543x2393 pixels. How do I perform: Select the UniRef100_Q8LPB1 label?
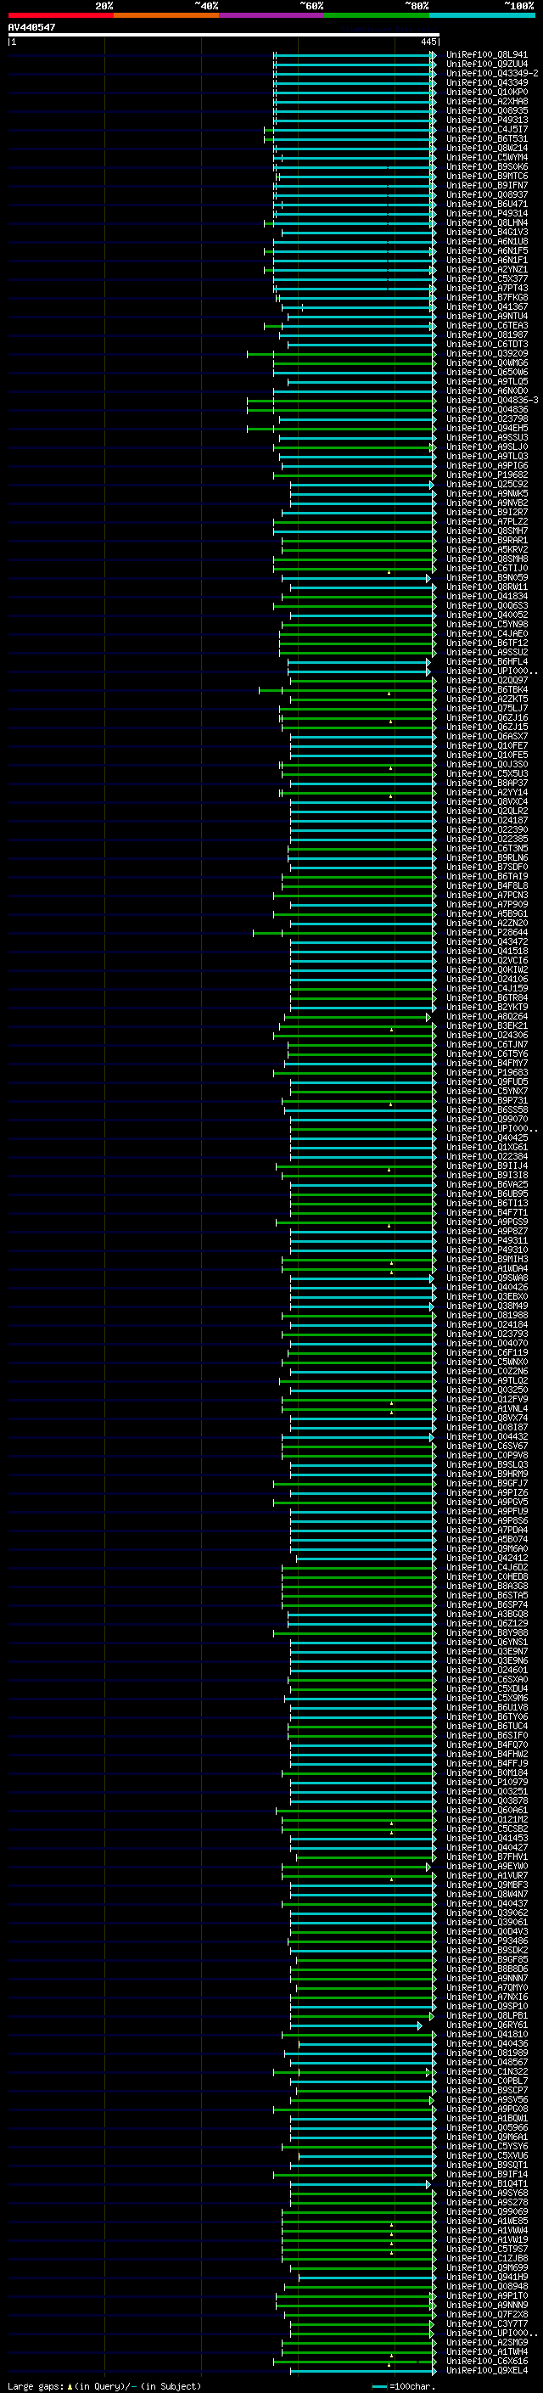pyautogui.click(x=486, y=2016)
